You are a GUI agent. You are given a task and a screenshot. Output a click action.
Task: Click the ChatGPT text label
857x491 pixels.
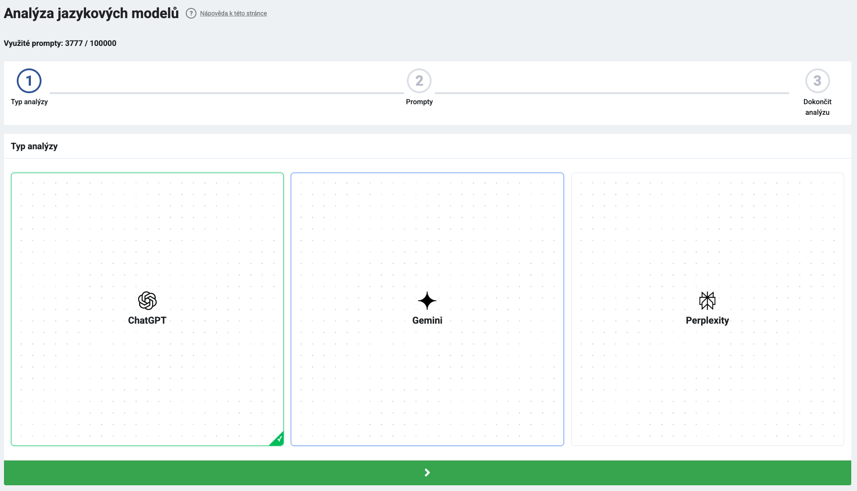147,321
